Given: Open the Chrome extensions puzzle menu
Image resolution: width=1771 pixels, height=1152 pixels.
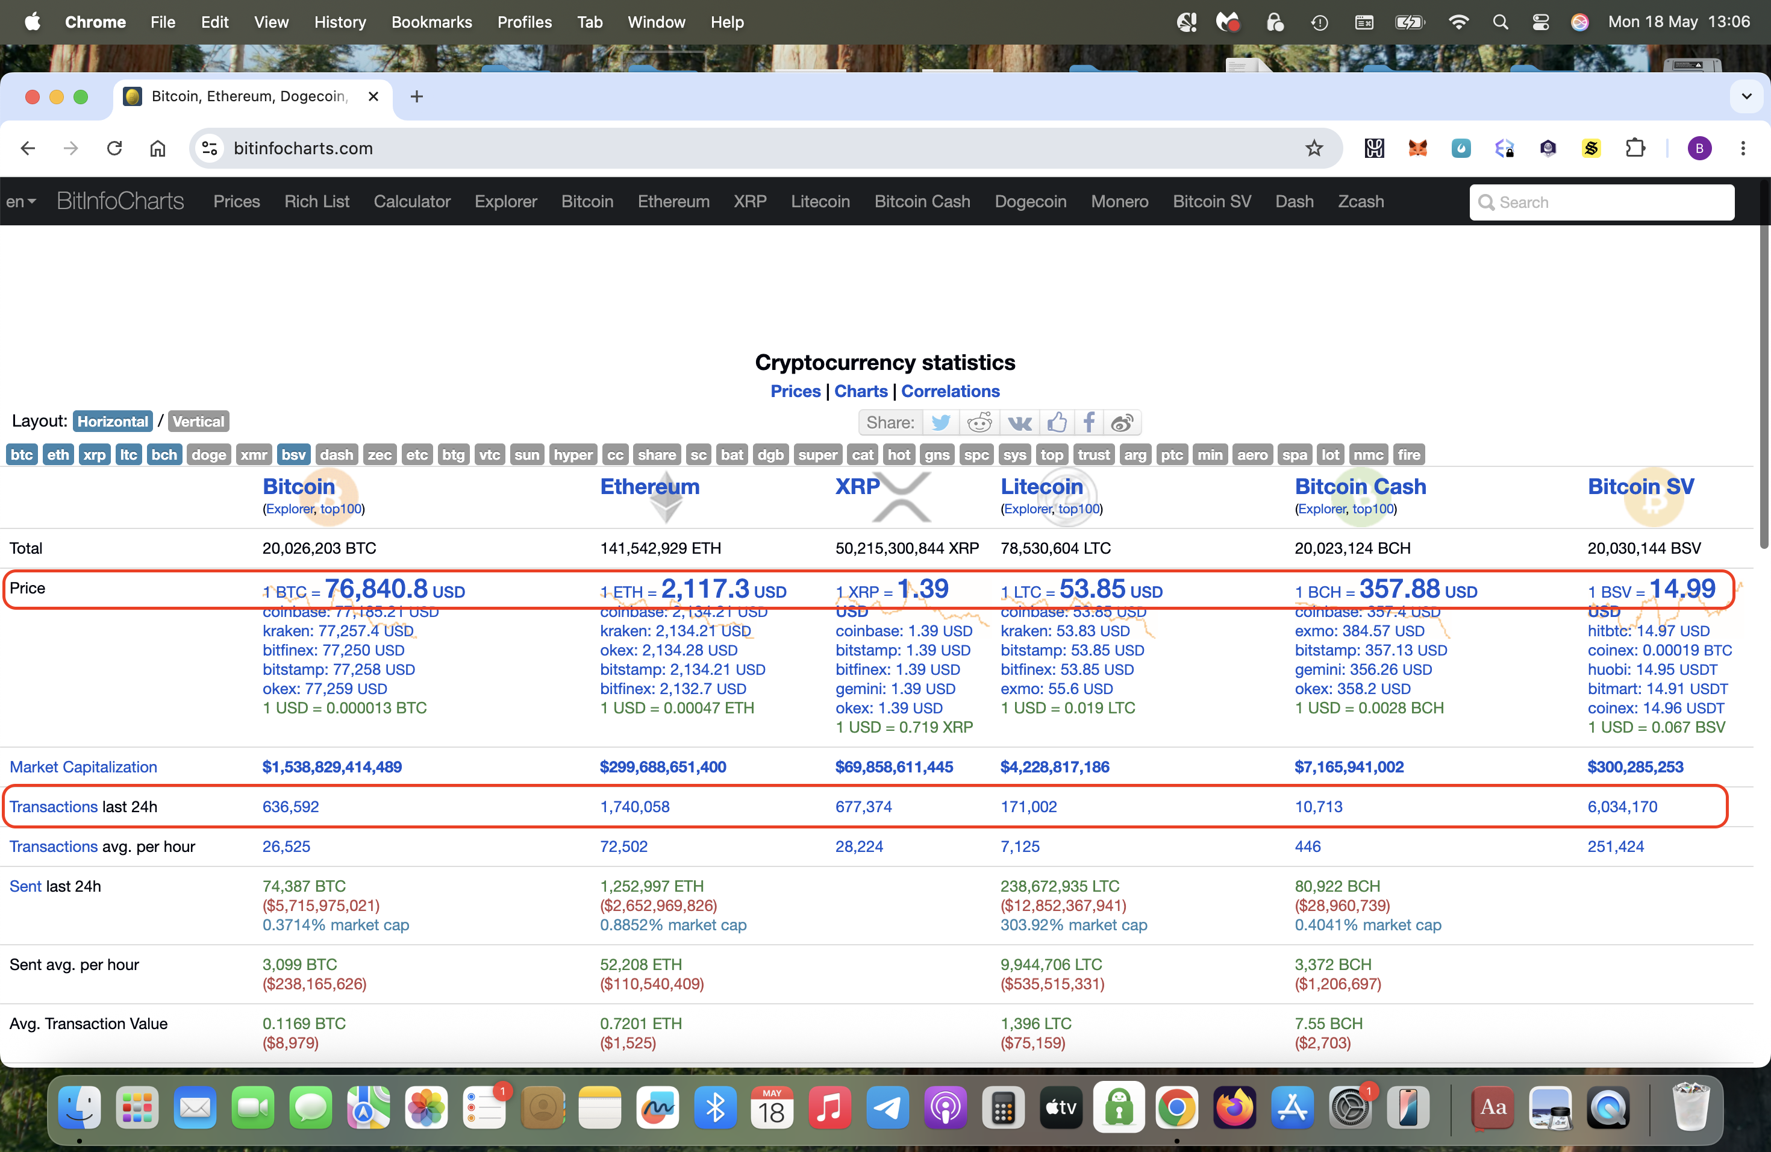Looking at the screenshot, I should 1635,148.
